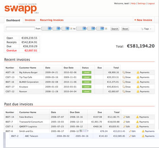Image resolution: width=159 pixels, height=148 pixels.
Task: Show invoice ASET-18 magnifier icon
Action: [123, 72]
